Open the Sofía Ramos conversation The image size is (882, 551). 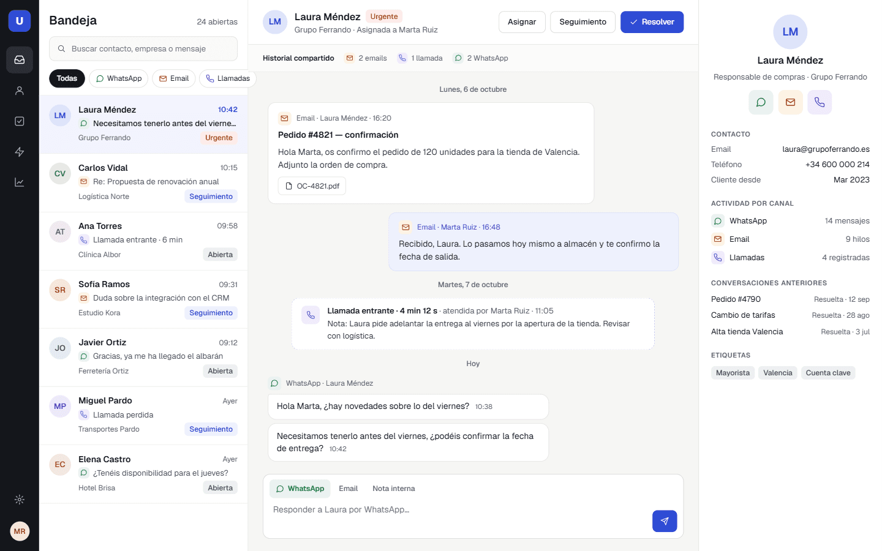point(143,299)
